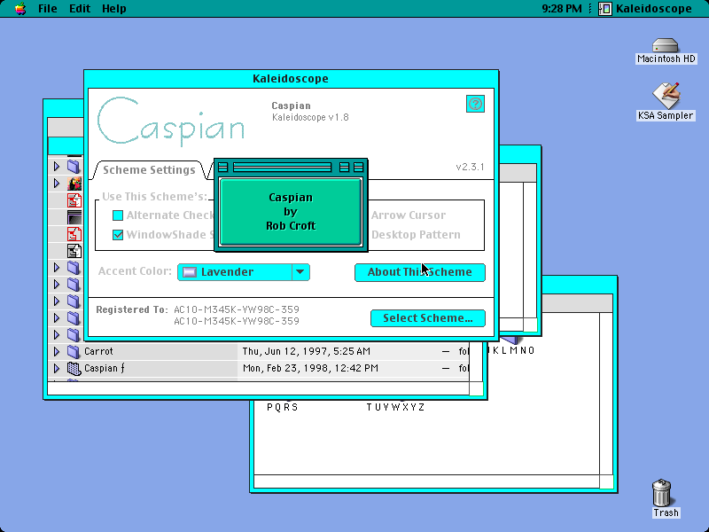Click the black gradient window icon in list

tap(74, 217)
